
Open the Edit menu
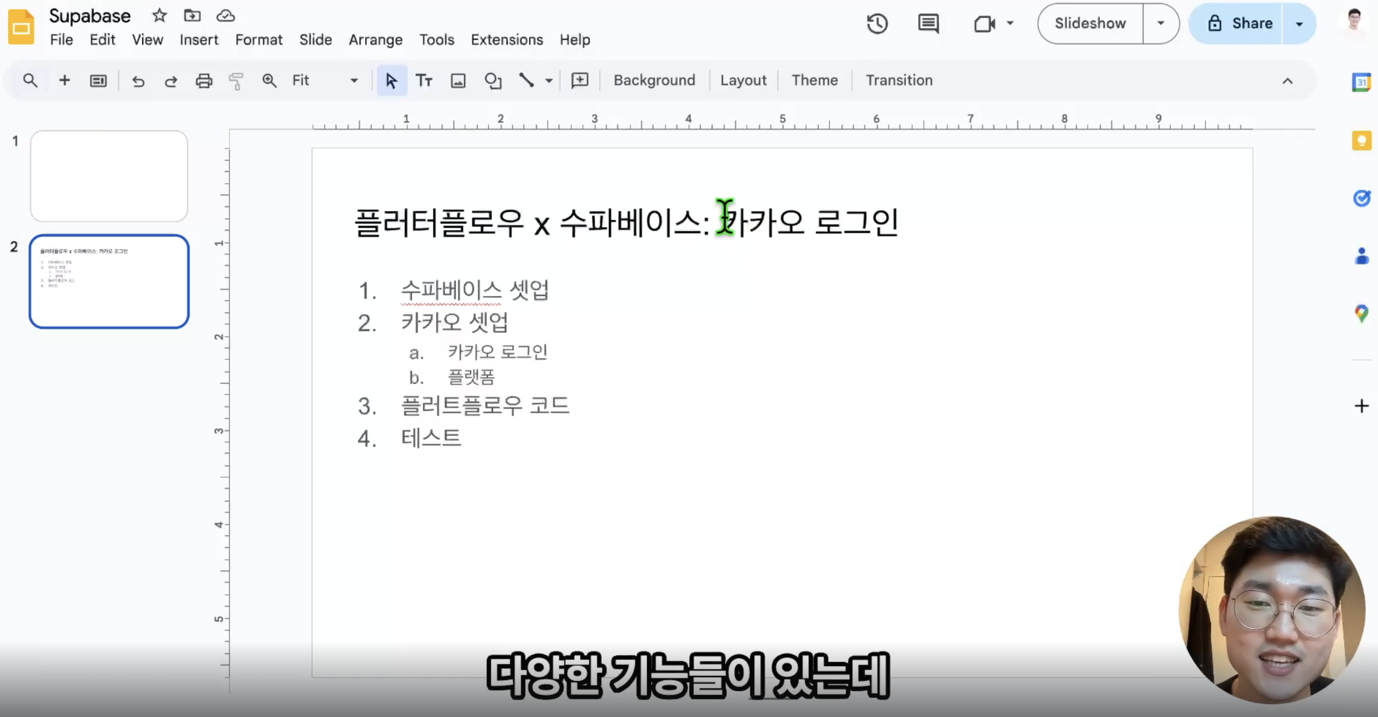pyautogui.click(x=102, y=39)
